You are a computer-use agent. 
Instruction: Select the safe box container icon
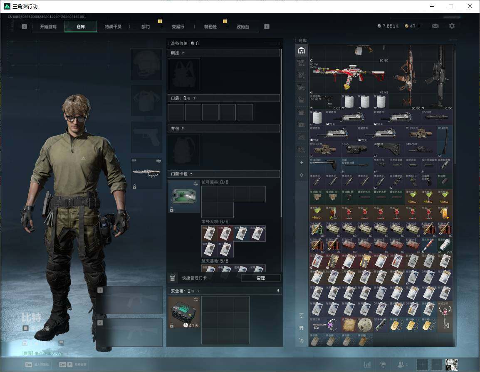pos(184,312)
